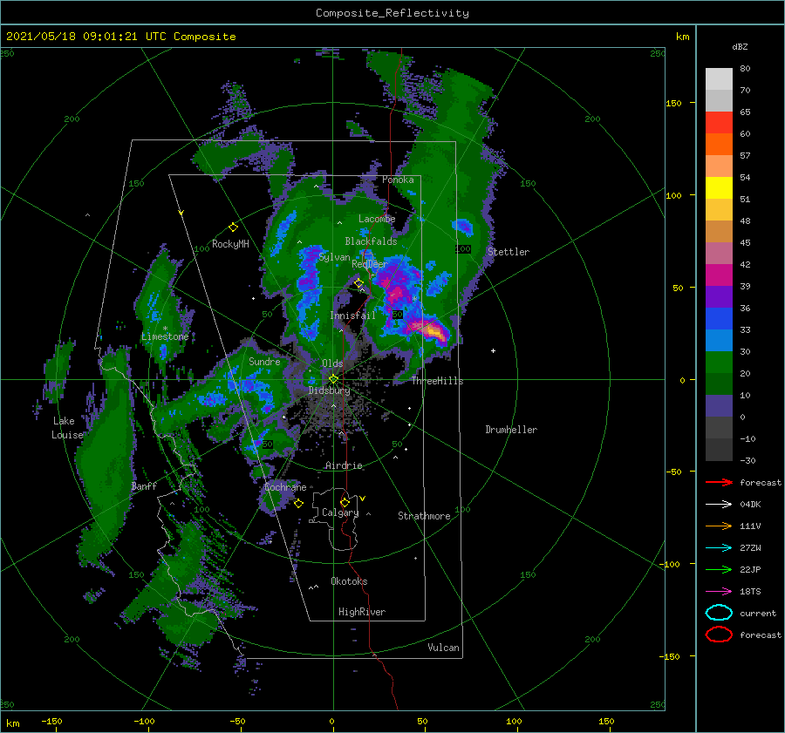
Task: Select the Strathmore label
Action: [x=424, y=516]
